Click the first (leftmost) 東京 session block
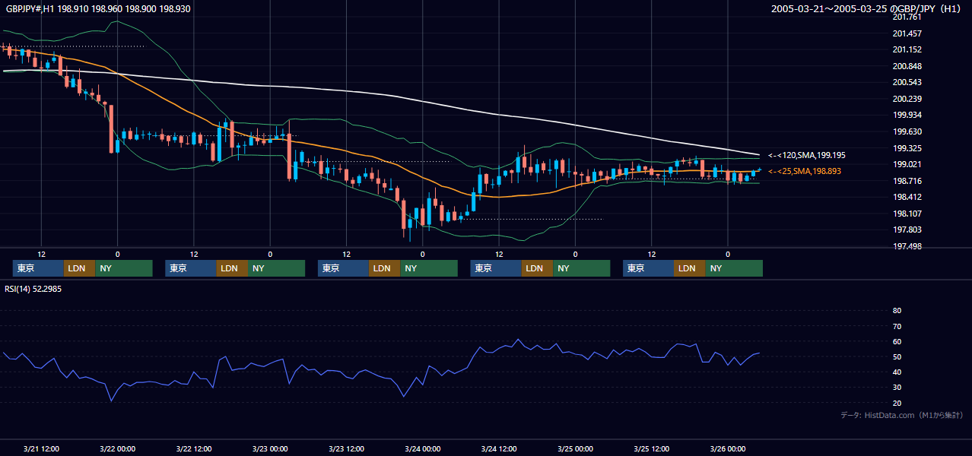 (38, 268)
